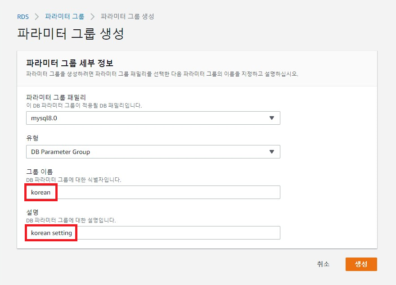This screenshot has height=285, width=396.
Task: Focus the 설명 description input field
Action: tap(153, 233)
